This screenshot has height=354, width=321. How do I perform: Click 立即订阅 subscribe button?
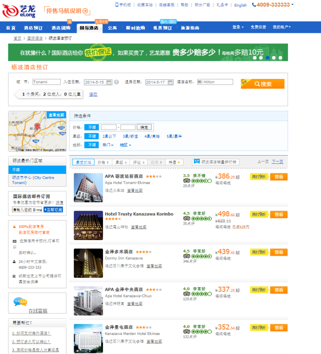pos(53,210)
